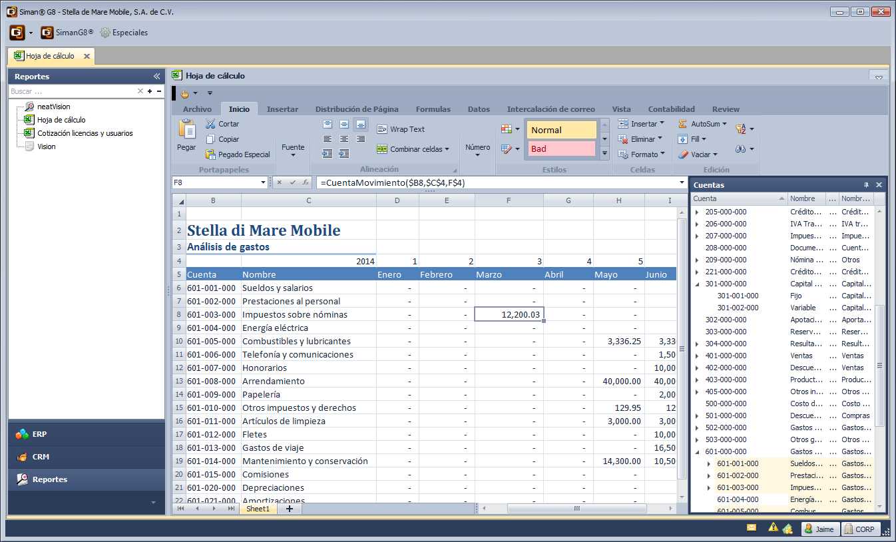The height and width of the screenshot is (542, 896).
Task: Switch to Archivo tab
Action: pyautogui.click(x=197, y=109)
